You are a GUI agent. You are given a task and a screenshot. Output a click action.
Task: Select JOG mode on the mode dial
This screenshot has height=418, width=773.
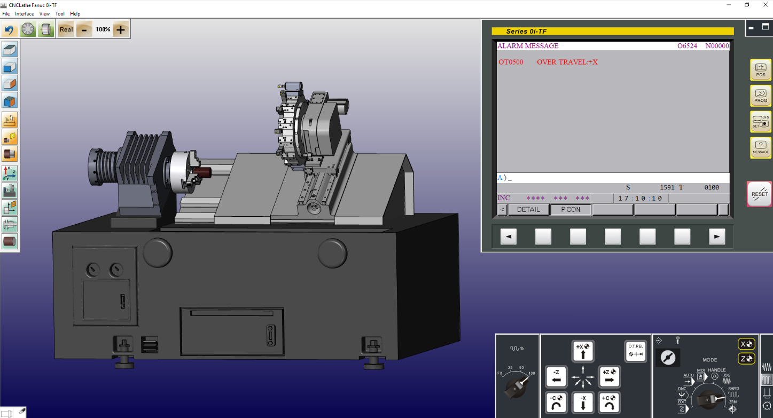pos(727,379)
